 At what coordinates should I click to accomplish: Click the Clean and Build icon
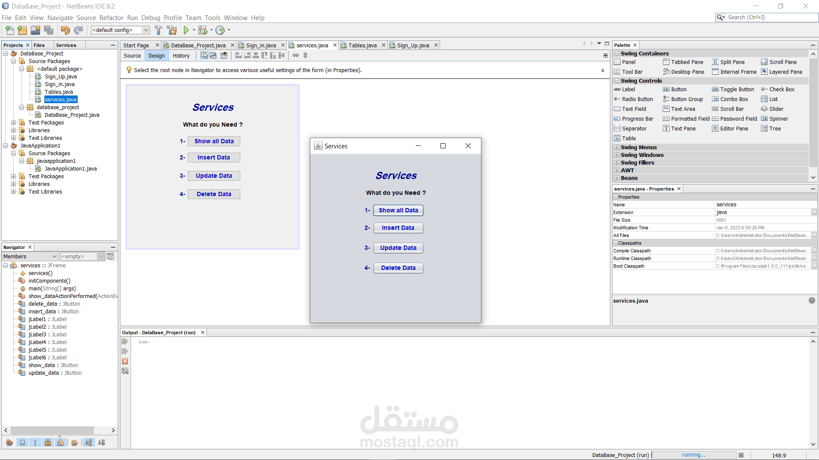(172, 30)
